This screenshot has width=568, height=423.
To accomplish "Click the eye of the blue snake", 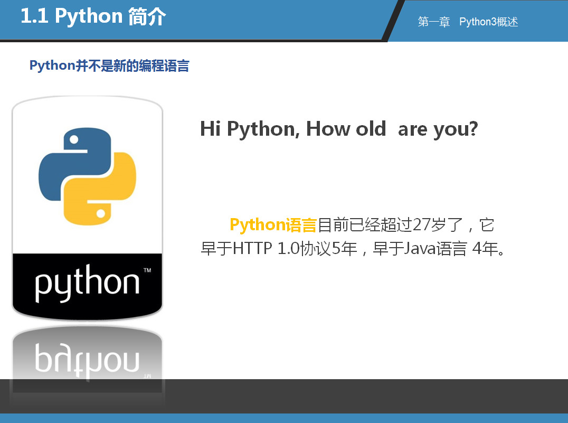I will click(x=74, y=139).
